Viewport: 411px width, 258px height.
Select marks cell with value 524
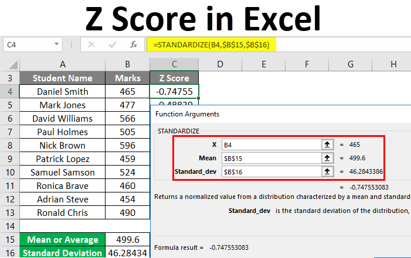click(x=127, y=173)
